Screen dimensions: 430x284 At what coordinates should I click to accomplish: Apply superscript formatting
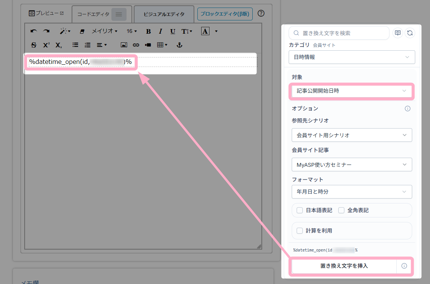click(x=46, y=45)
